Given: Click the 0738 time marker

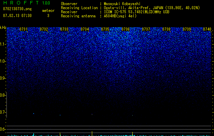Looking at the screenshot, I should [x=166, y=29].
